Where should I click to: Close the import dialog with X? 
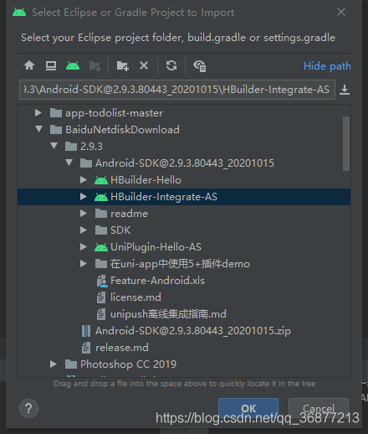click(x=341, y=12)
